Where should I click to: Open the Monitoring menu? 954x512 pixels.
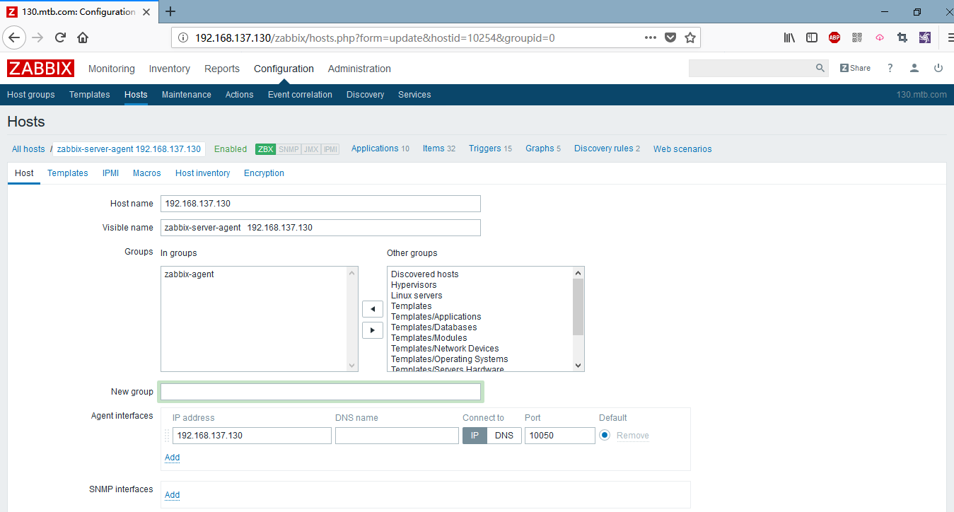point(112,69)
